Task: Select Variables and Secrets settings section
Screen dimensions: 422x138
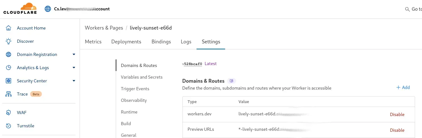Action: (142, 77)
